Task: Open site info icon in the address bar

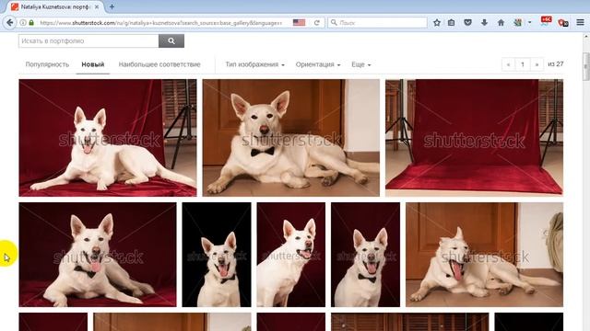Action: pos(23,22)
